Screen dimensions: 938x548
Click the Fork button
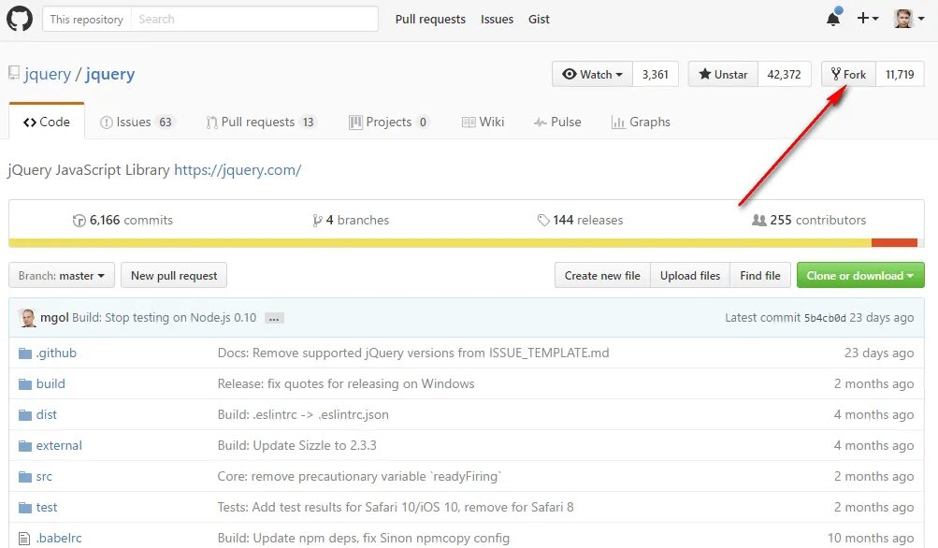coord(848,74)
